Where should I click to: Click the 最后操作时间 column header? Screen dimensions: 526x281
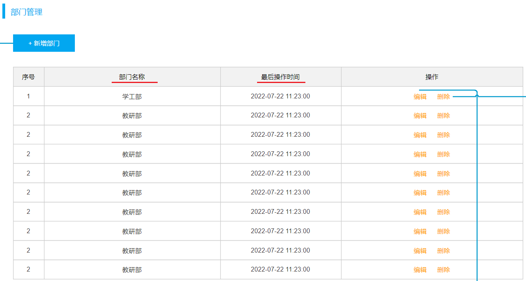280,77
